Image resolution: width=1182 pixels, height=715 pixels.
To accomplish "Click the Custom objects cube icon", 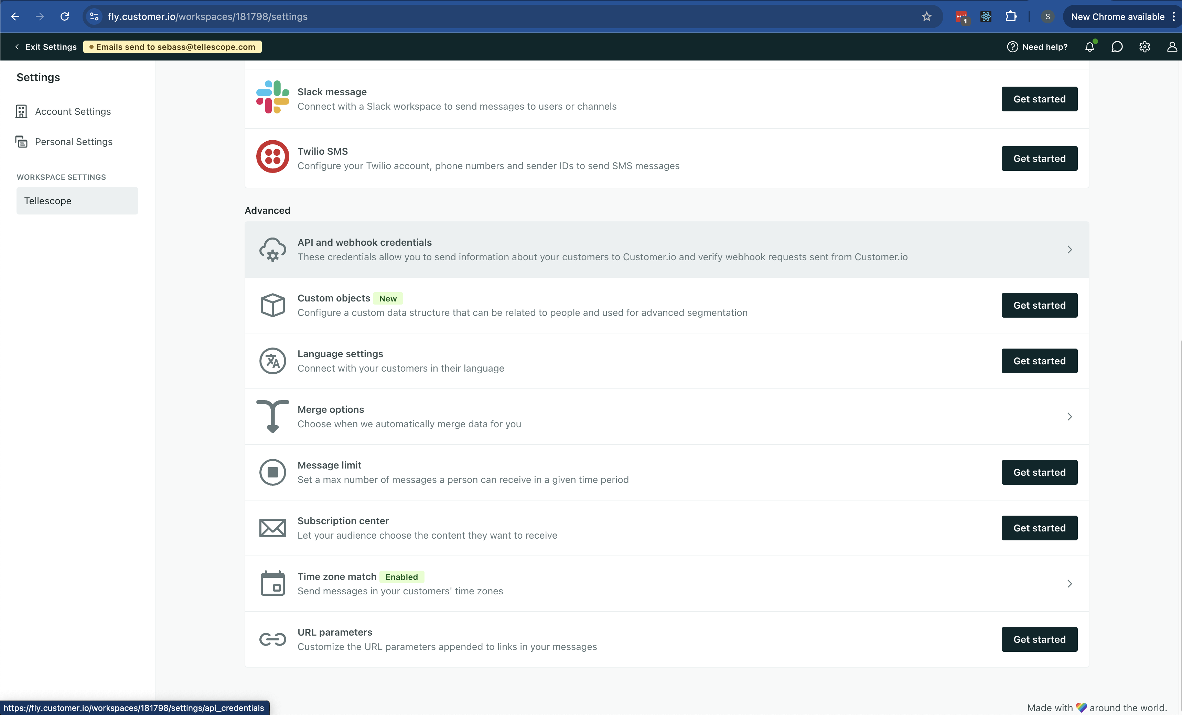I will tap(272, 305).
